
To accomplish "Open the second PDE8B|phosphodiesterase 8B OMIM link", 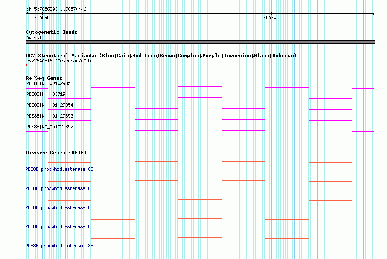I will (x=59, y=188).
